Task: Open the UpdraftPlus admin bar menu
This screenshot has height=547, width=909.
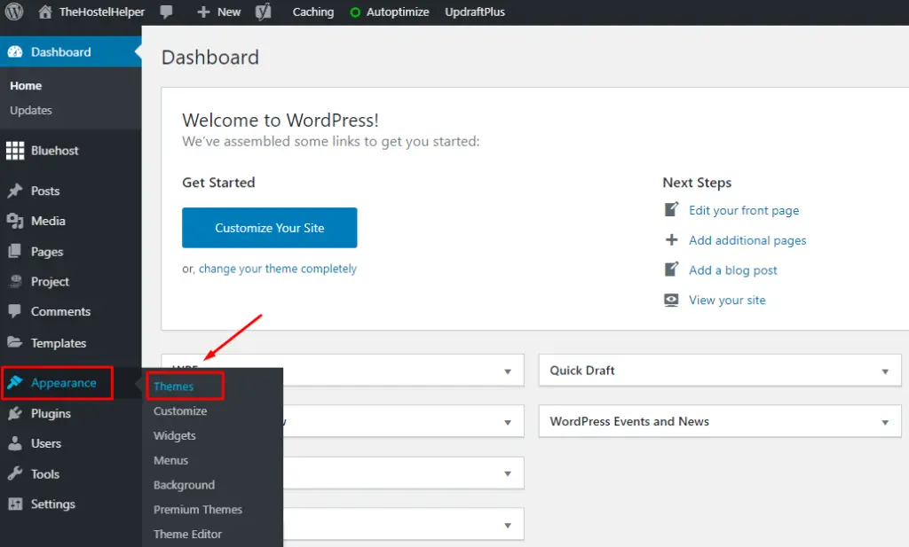Action: click(475, 12)
